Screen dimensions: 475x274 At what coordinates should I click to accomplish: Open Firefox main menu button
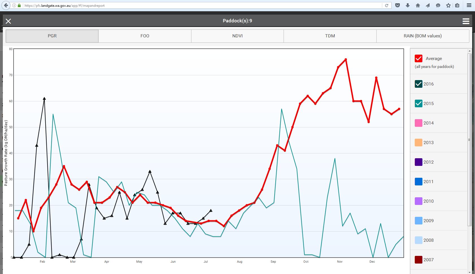point(469,5)
